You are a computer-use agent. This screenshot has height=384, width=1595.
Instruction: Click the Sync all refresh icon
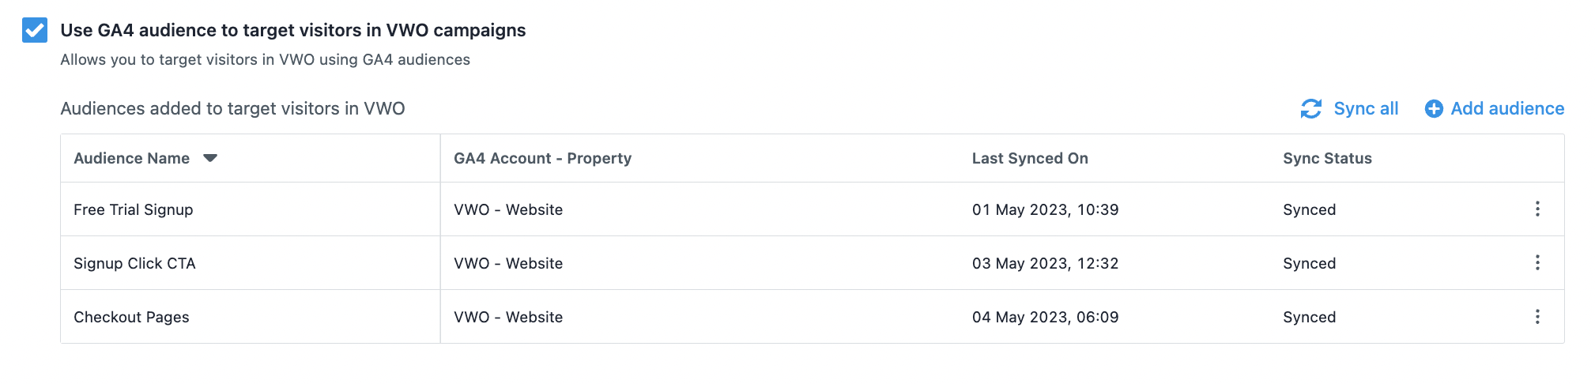click(x=1311, y=109)
